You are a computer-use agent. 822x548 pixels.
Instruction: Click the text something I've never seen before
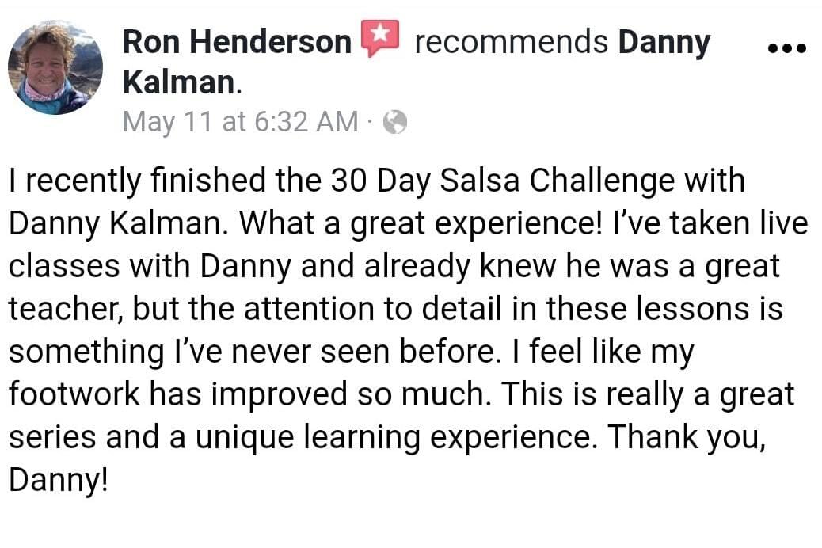(x=252, y=352)
